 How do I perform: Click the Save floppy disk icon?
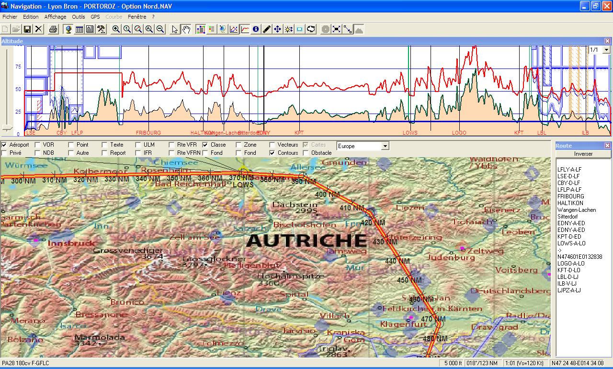tap(27, 29)
